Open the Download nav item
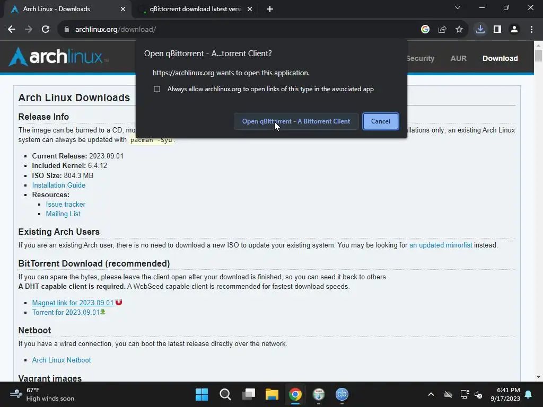The height and width of the screenshot is (407, 543). (x=500, y=58)
